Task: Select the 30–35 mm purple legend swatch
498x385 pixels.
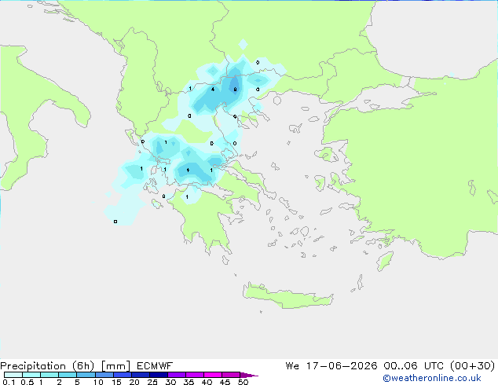Action: [x=176, y=375]
